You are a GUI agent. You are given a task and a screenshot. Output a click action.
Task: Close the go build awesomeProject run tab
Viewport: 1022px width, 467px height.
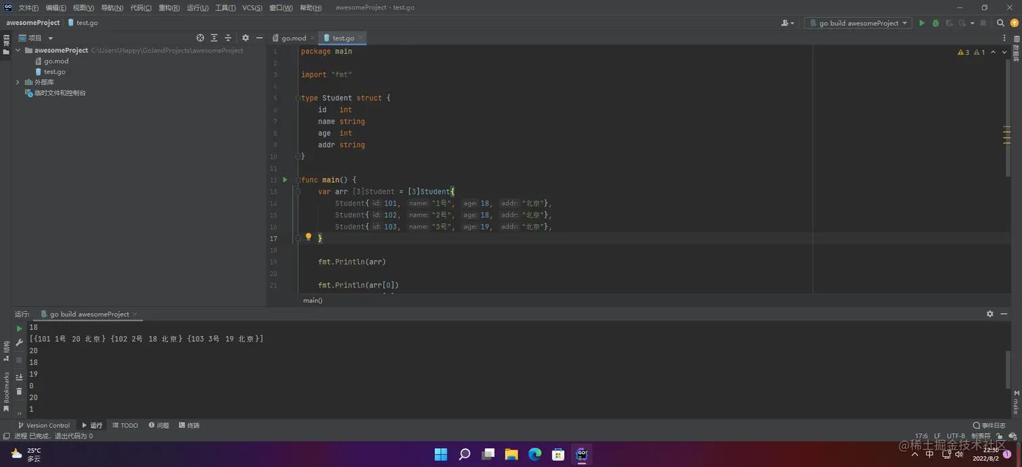click(135, 314)
